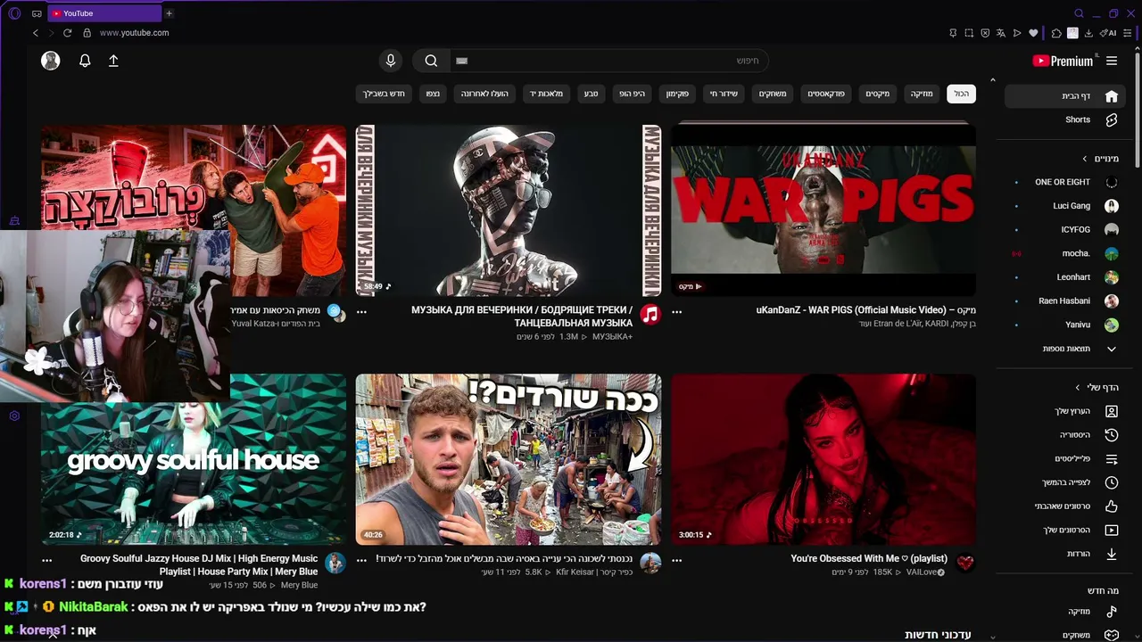
Task: Open a new browser tab
Action: pyautogui.click(x=169, y=13)
